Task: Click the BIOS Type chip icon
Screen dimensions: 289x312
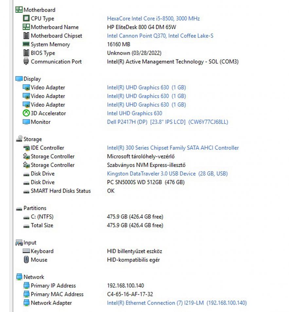Action: [26, 53]
